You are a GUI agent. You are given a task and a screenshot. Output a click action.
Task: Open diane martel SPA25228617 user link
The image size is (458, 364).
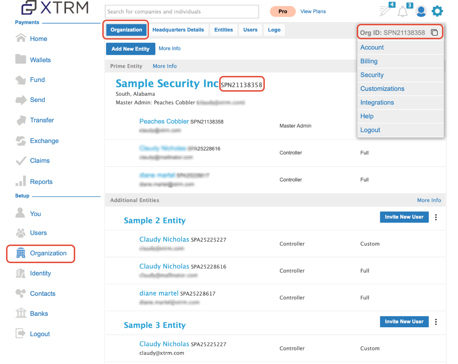click(159, 293)
